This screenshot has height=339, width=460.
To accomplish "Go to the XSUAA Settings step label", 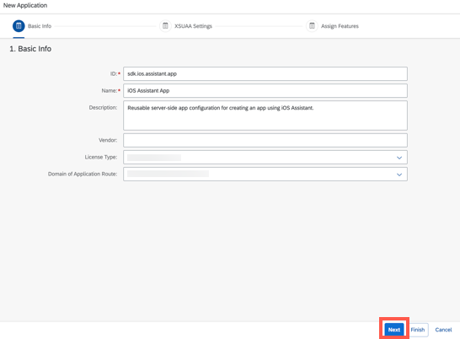I will pyautogui.click(x=193, y=26).
